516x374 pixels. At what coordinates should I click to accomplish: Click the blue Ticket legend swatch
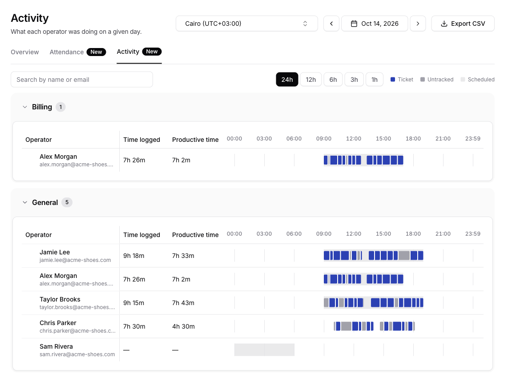[x=393, y=80]
